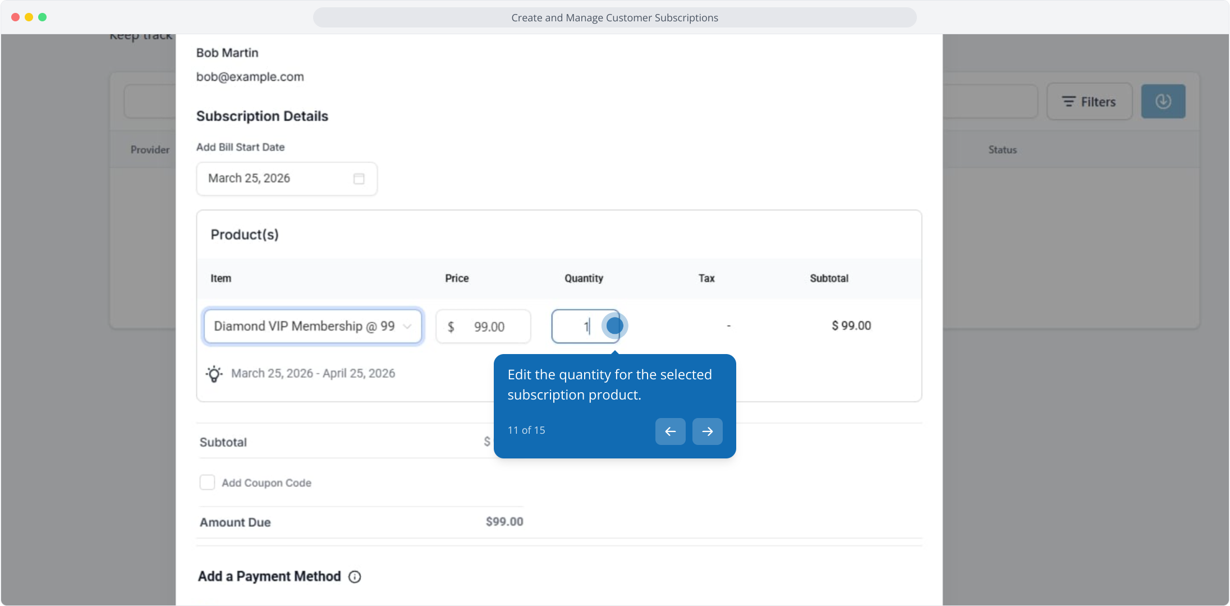Click the lightbulb icon beside billing period
Screen dimensions: 1230x606
tap(214, 374)
